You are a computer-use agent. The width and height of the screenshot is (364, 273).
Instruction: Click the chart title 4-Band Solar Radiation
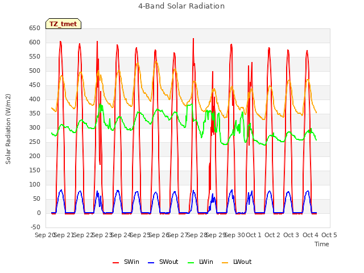(181, 6)
